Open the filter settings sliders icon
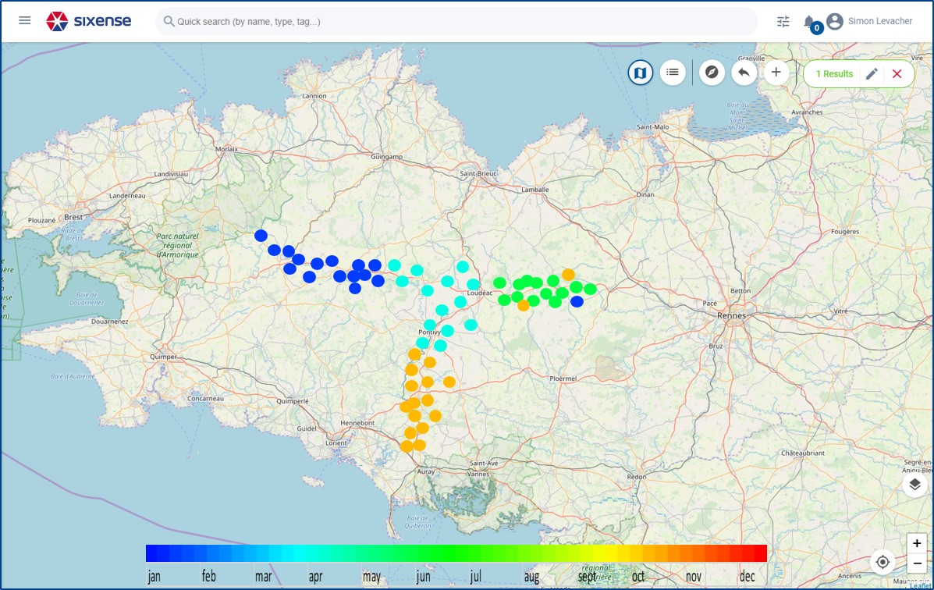 783,21
